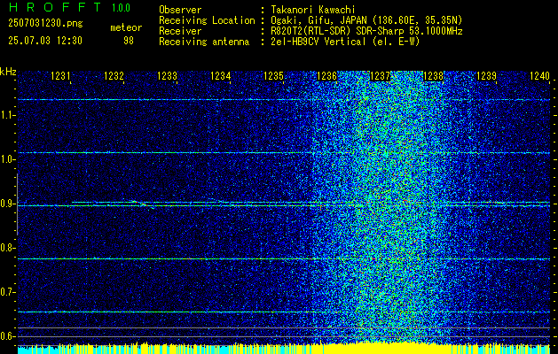This screenshot has width=558, height=354.
Task: Click frequency label 0.7 kHz
Action: click(x=7, y=292)
